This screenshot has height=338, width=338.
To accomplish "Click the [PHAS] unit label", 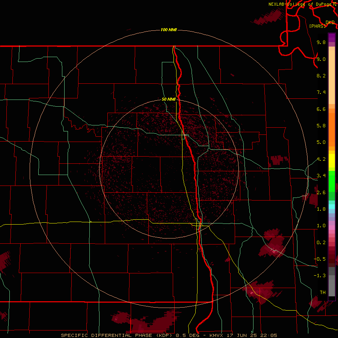I will pyautogui.click(x=317, y=26).
